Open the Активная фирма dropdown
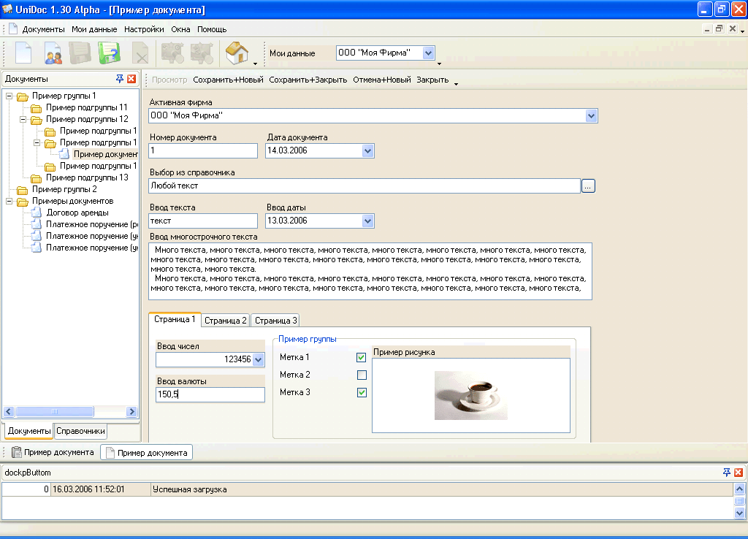The height and width of the screenshot is (539, 748). coord(592,116)
